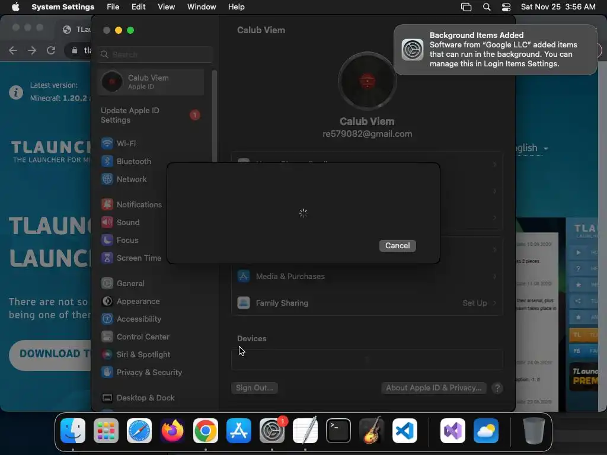The width and height of the screenshot is (607, 455).
Task: Open TextEdit from the Dock
Action: [x=305, y=431]
